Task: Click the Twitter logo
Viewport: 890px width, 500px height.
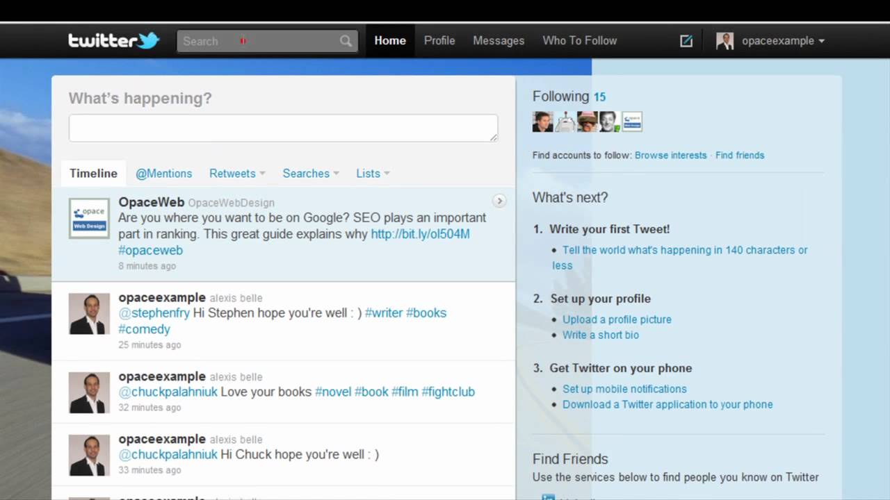Action: coord(114,40)
